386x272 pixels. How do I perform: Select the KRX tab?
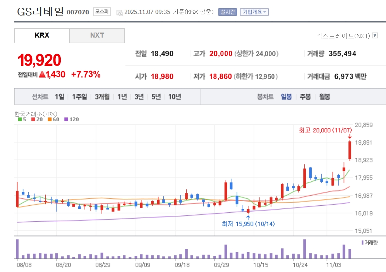(x=42, y=35)
